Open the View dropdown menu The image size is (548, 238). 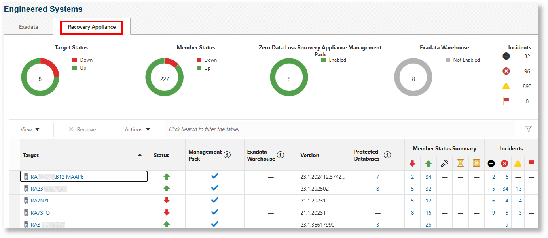tap(30, 129)
